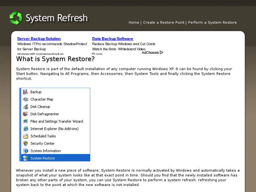Click the What is System Restore? heading
Image resolution: width=256 pixels, height=192 pixels.
coord(55,59)
